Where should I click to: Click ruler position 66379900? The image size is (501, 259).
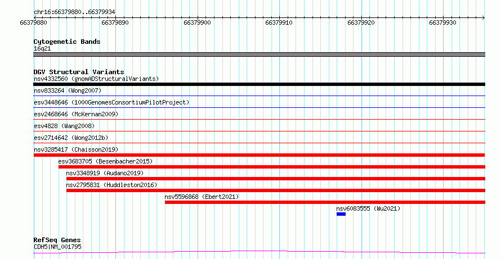click(197, 22)
